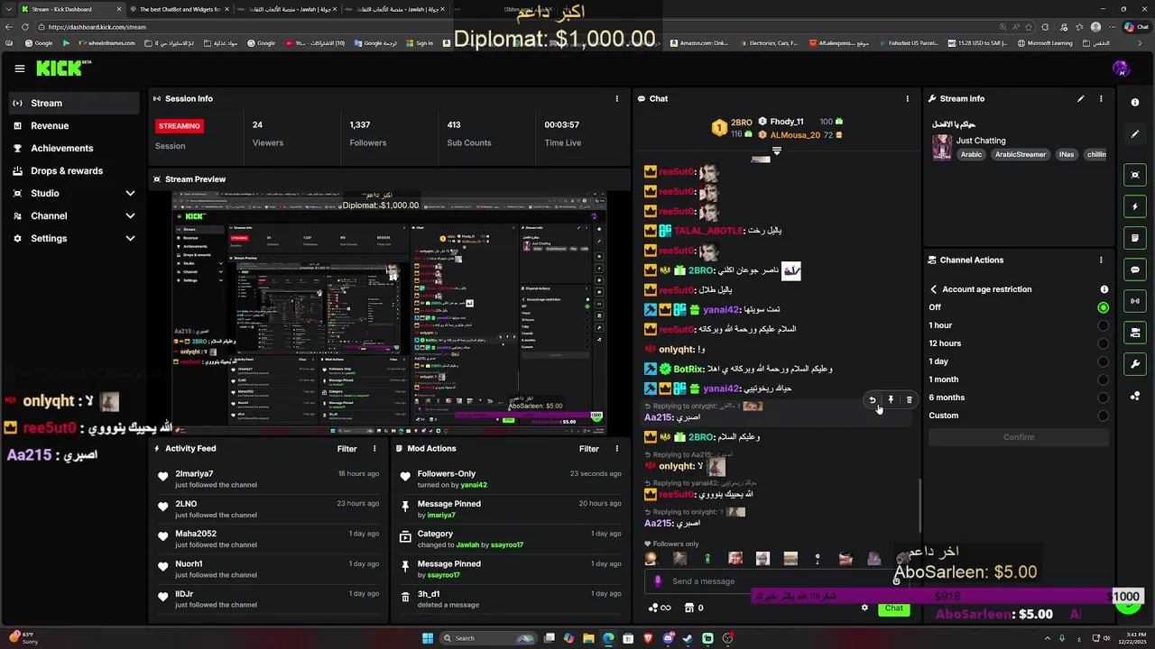The image size is (1155, 649).
Task: Open Activity Feed three-dot menu
Action: (x=374, y=448)
